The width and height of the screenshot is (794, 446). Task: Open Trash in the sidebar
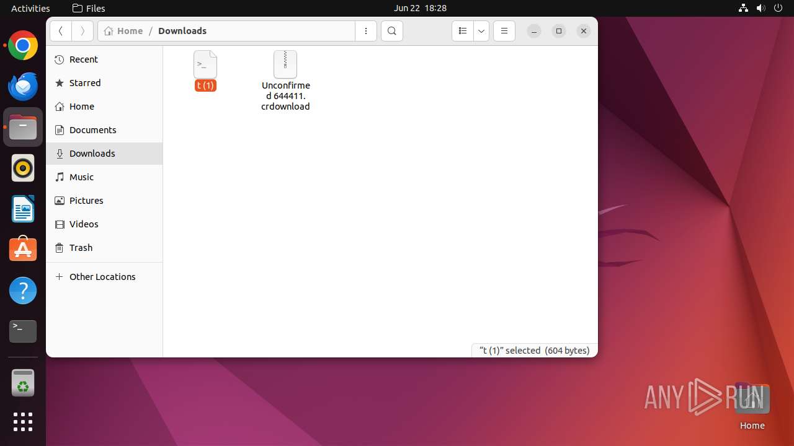coord(104,248)
